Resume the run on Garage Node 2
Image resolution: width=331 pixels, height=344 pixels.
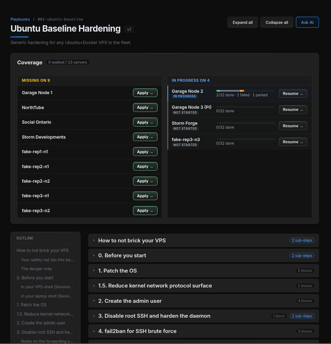(293, 93)
